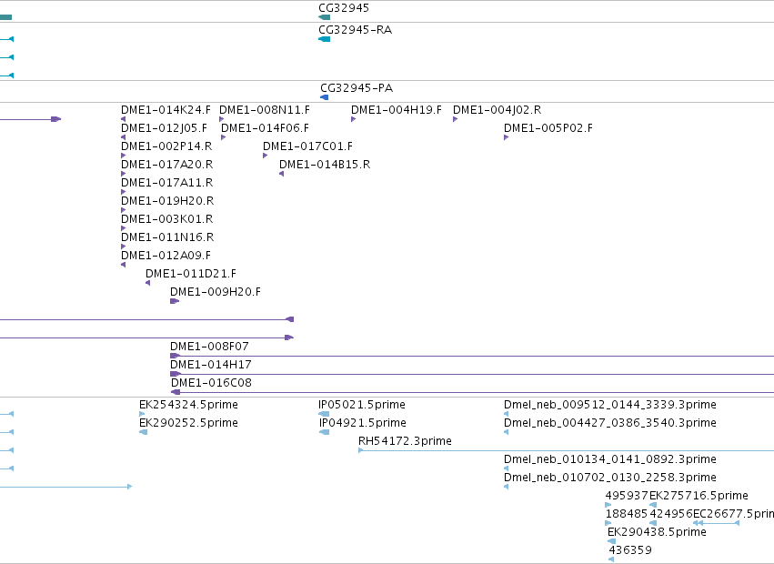
Task: Click the DME1-011D21.F label
Action: tap(191, 274)
